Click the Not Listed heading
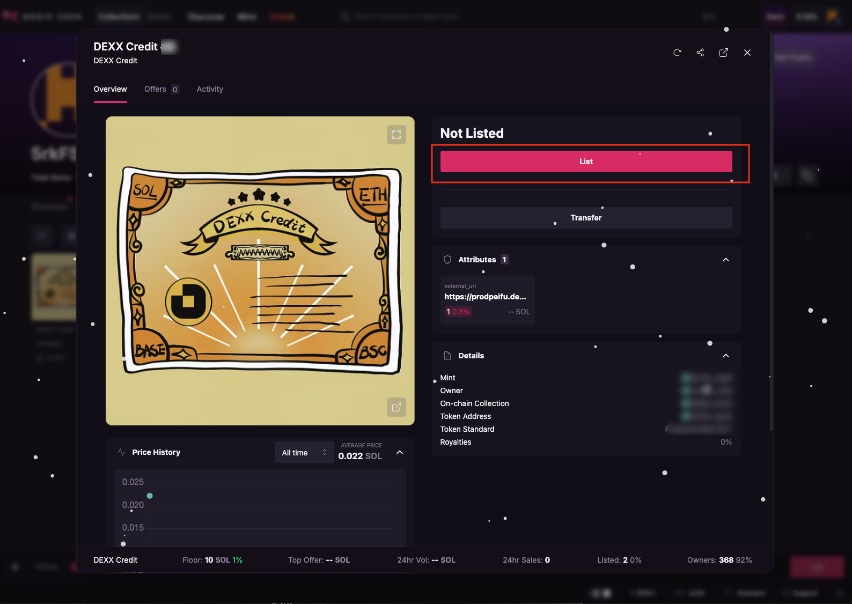Screen dimensions: 852x604 (472, 133)
